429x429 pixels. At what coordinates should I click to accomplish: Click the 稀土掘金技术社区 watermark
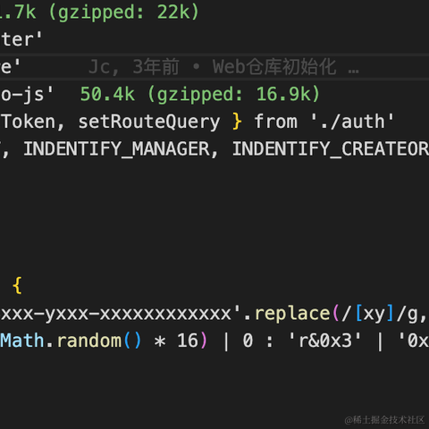pyautogui.click(x=384, y=420)
